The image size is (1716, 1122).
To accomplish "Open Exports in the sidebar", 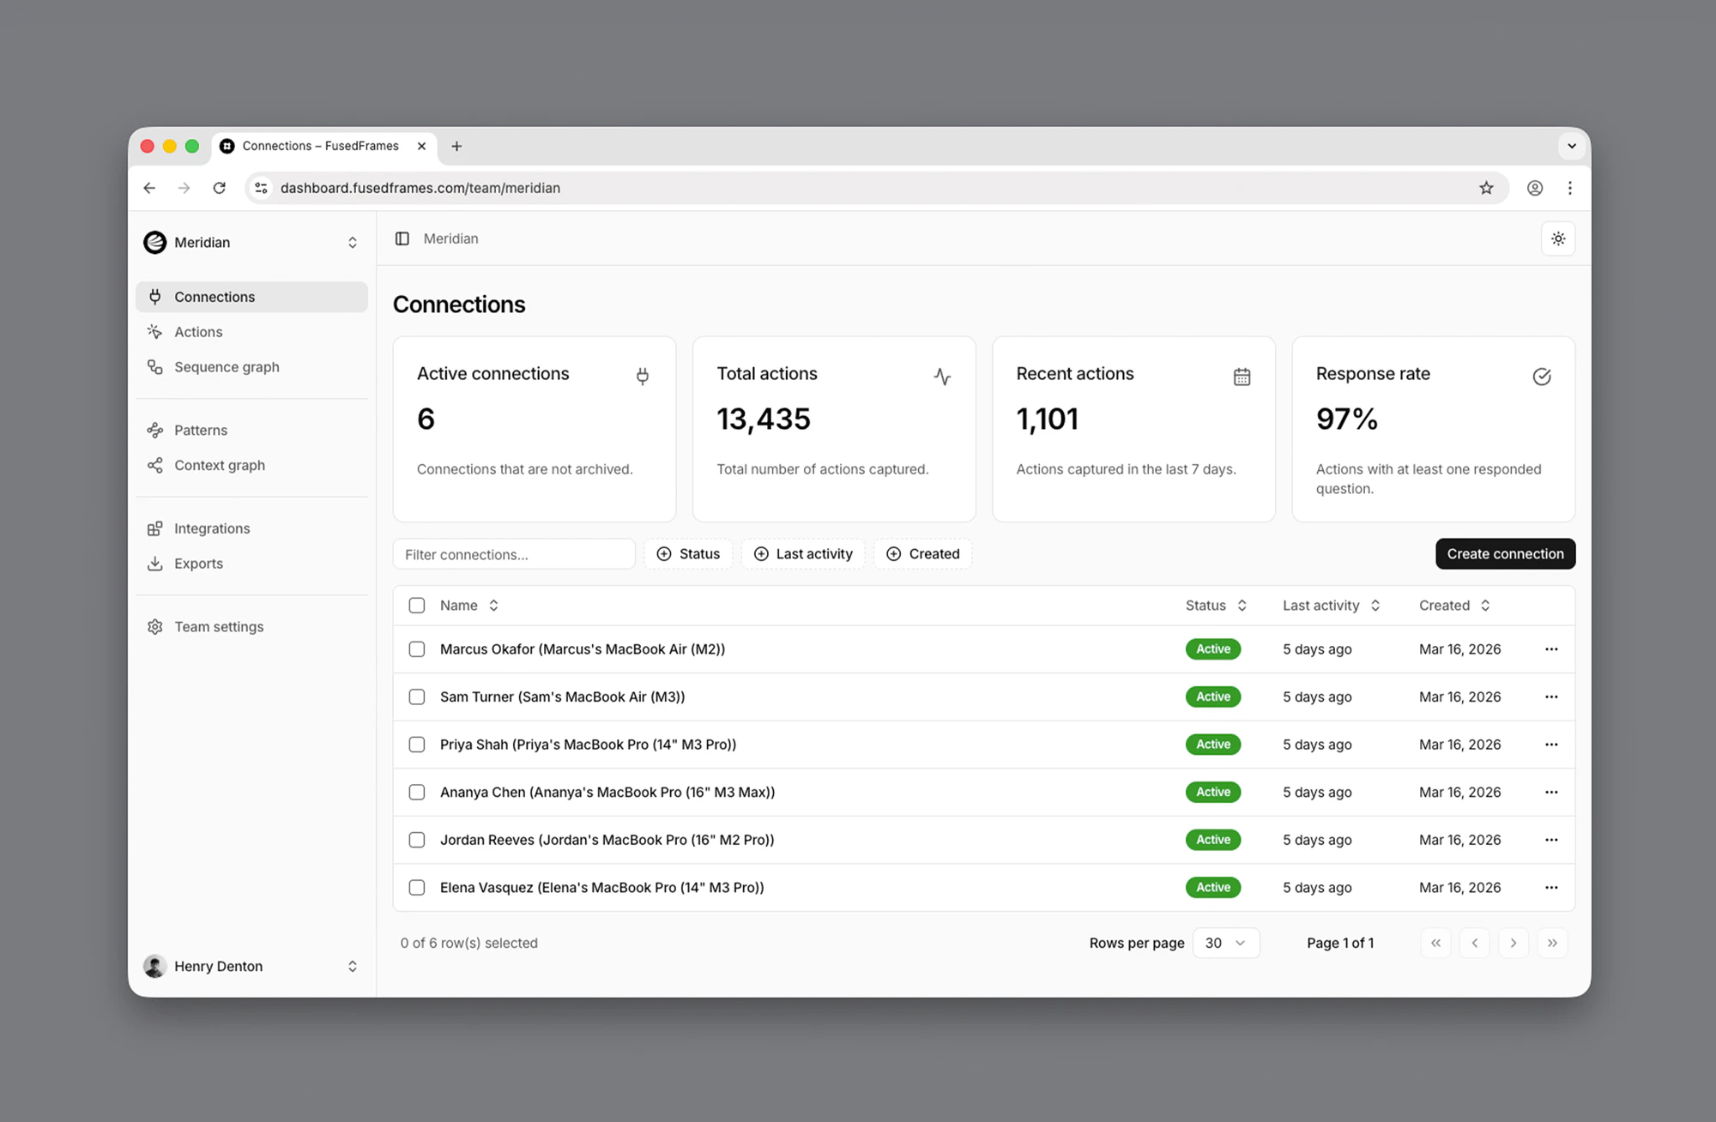I will point(198,564).
